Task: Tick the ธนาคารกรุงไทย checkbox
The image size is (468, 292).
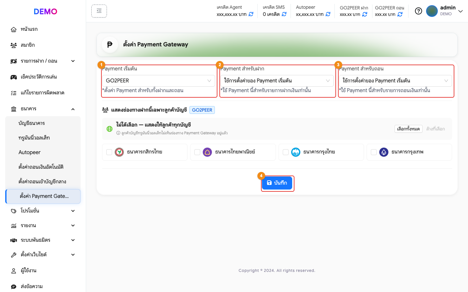Action: (x=286, y=152)
